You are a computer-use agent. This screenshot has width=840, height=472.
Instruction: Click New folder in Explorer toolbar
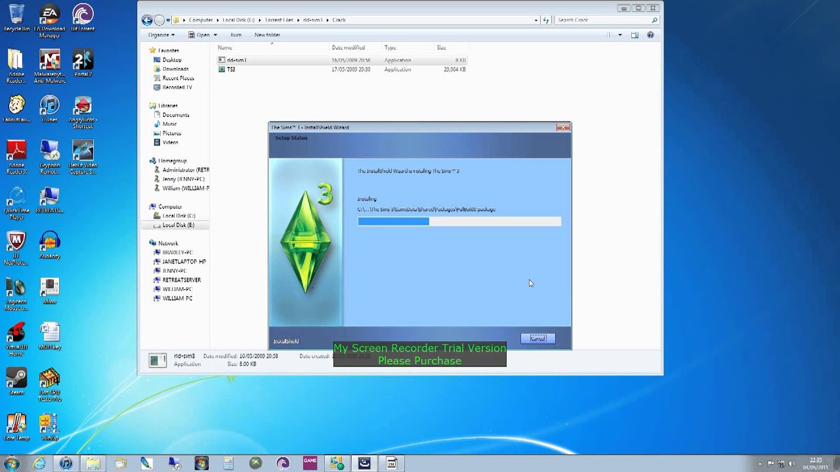pyautogui.click(x=267, y=35)
